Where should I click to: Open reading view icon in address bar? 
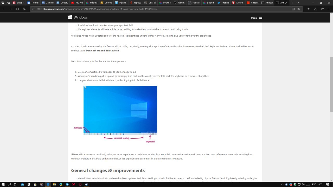click(293, 9)
